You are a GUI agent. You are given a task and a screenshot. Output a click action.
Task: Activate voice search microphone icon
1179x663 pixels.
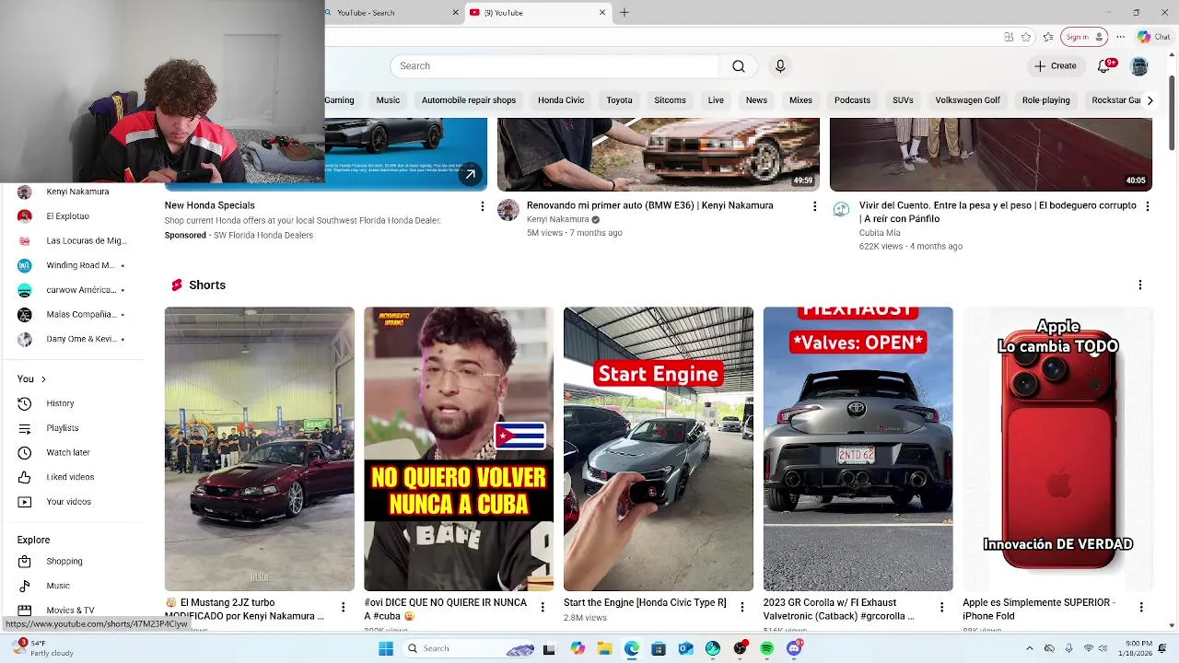pos(780,66)
